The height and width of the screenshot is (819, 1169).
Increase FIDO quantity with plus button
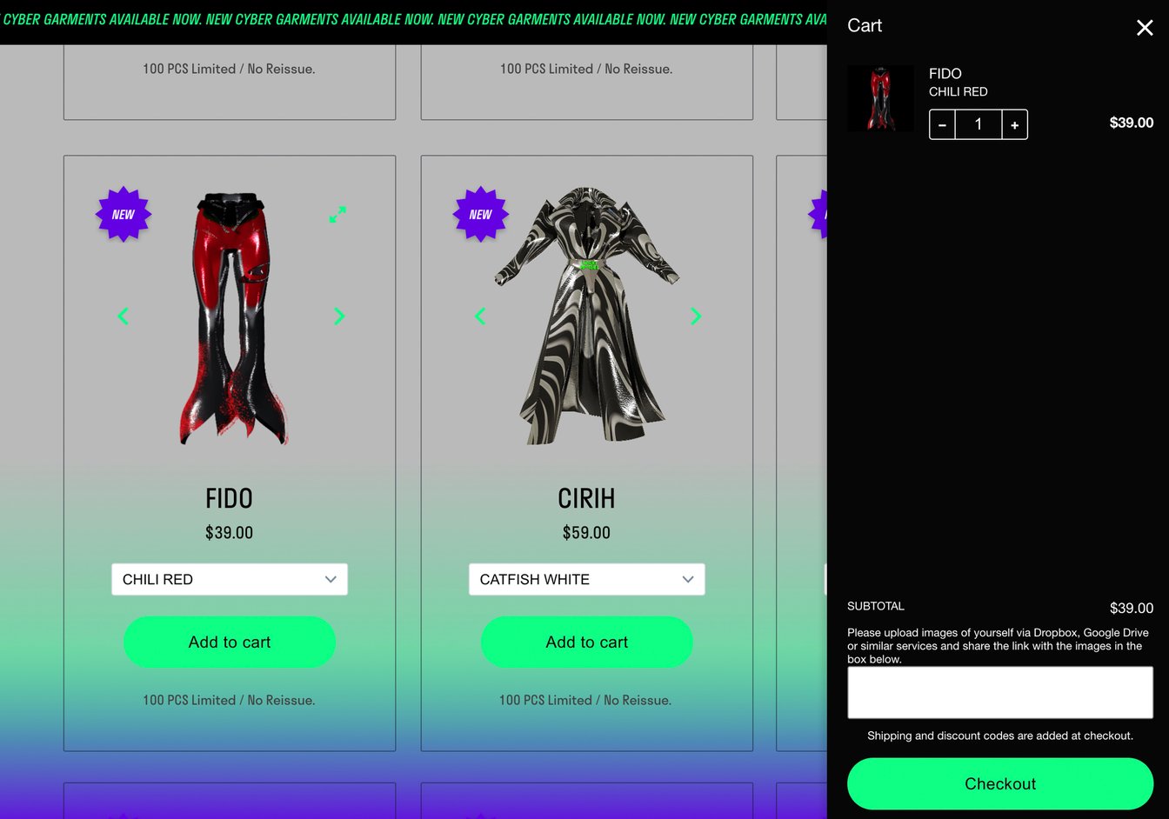tap(1014, 124)
